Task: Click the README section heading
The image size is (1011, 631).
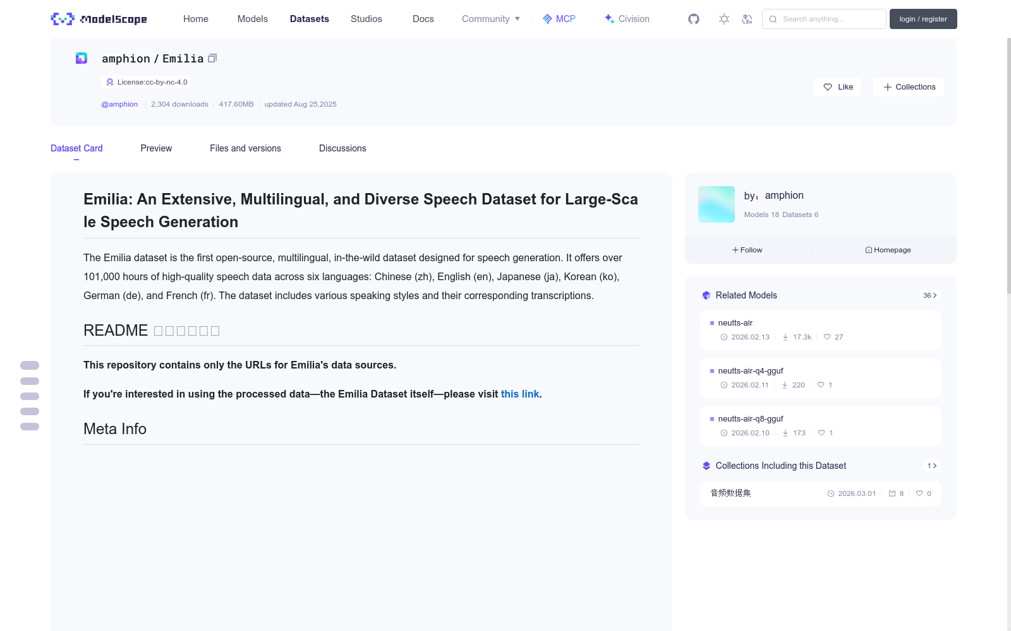Action: tap(152, 331)
